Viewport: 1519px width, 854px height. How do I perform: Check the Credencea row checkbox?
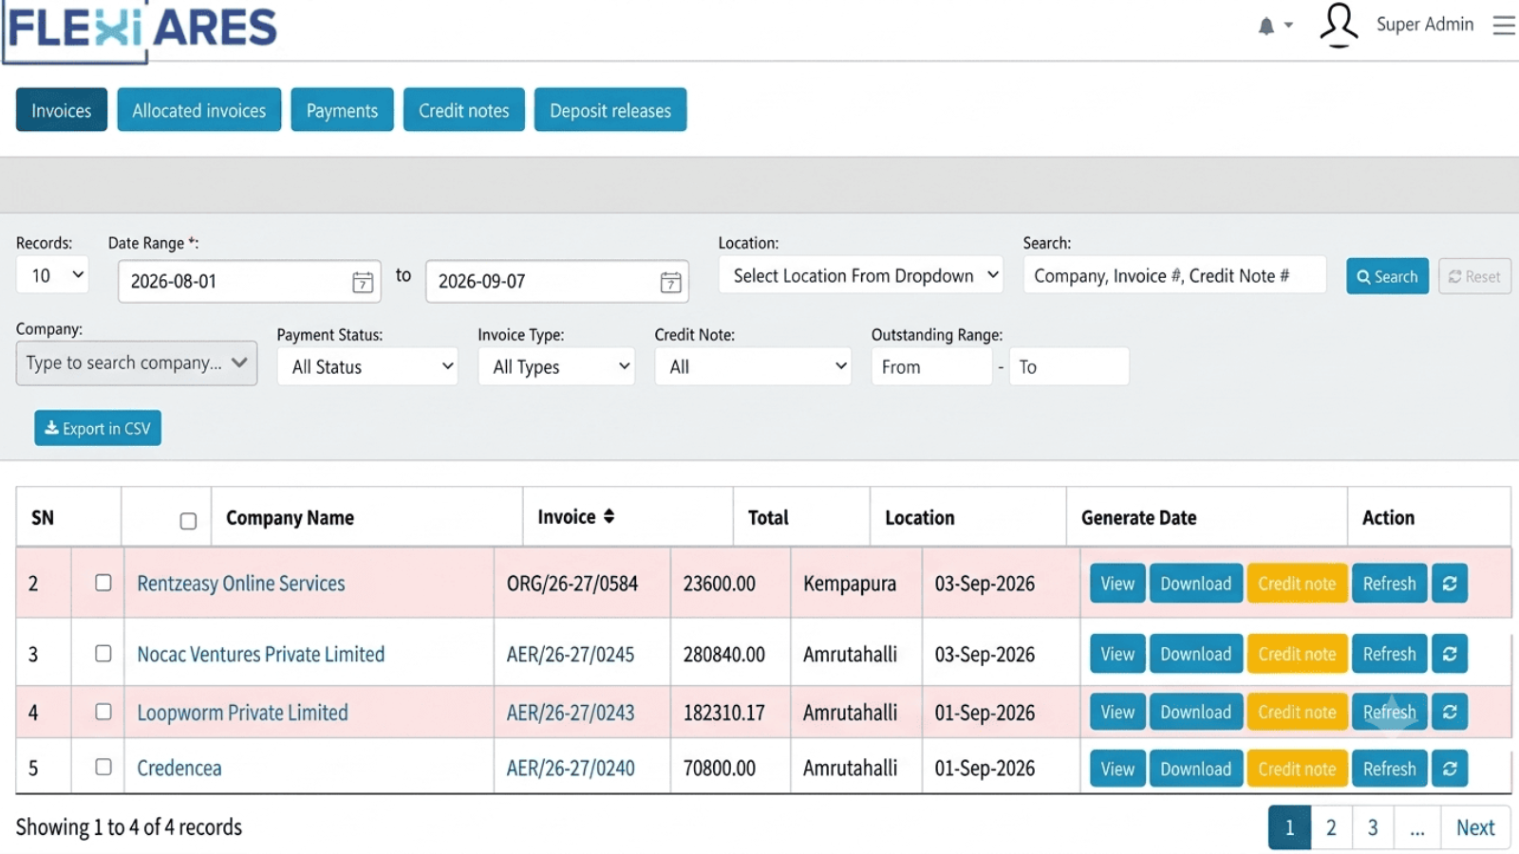(103, 767)
